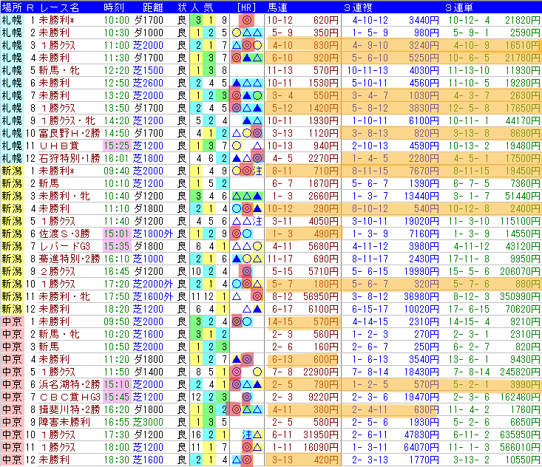Click the double-circle mark in Sapporo race 1 HR column
The width and height of the screenshot is (542, 467).
click(x=246, y=20)
